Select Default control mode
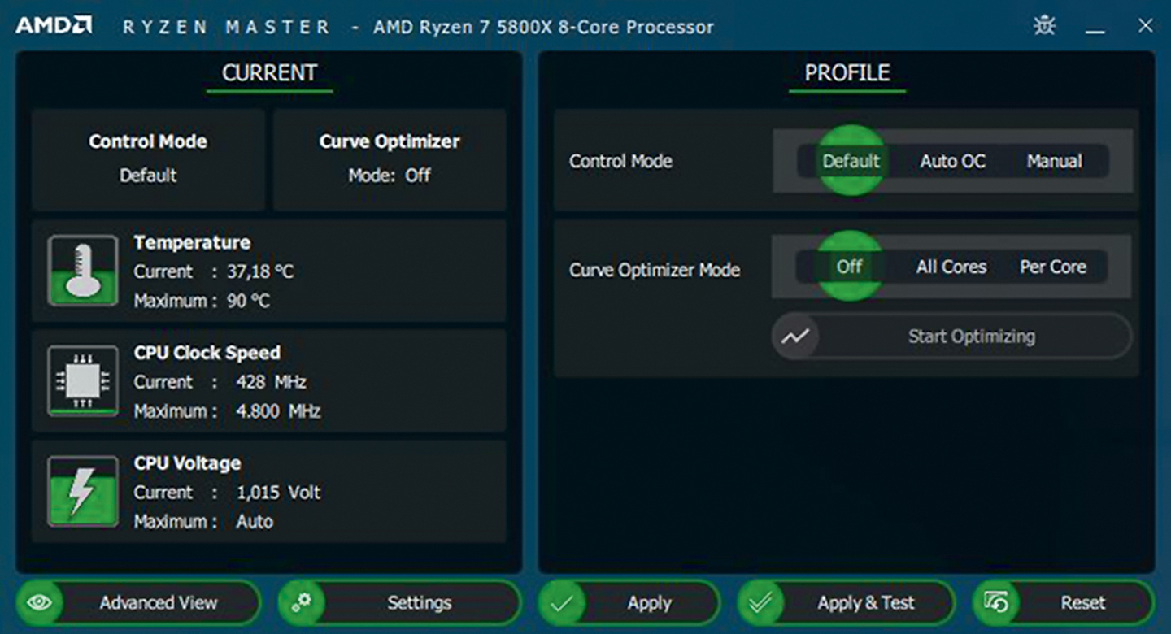The height and width of the screenshot is (634, 1171). click(x=850, y=161)
